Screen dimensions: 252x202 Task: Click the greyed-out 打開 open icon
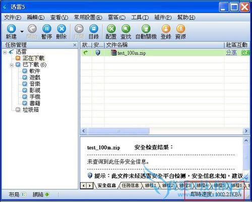[79, 29]
